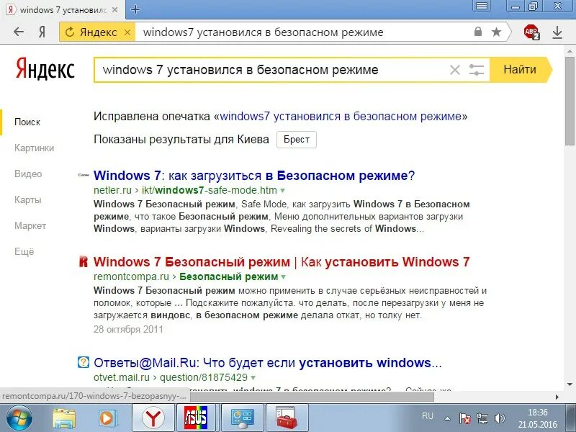Open the Ответы@Mail.Ru result title

(267, 363)
